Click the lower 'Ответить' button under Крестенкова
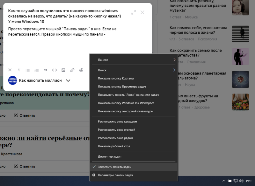This screenshot has height=186, width=255. coord(24,166)
